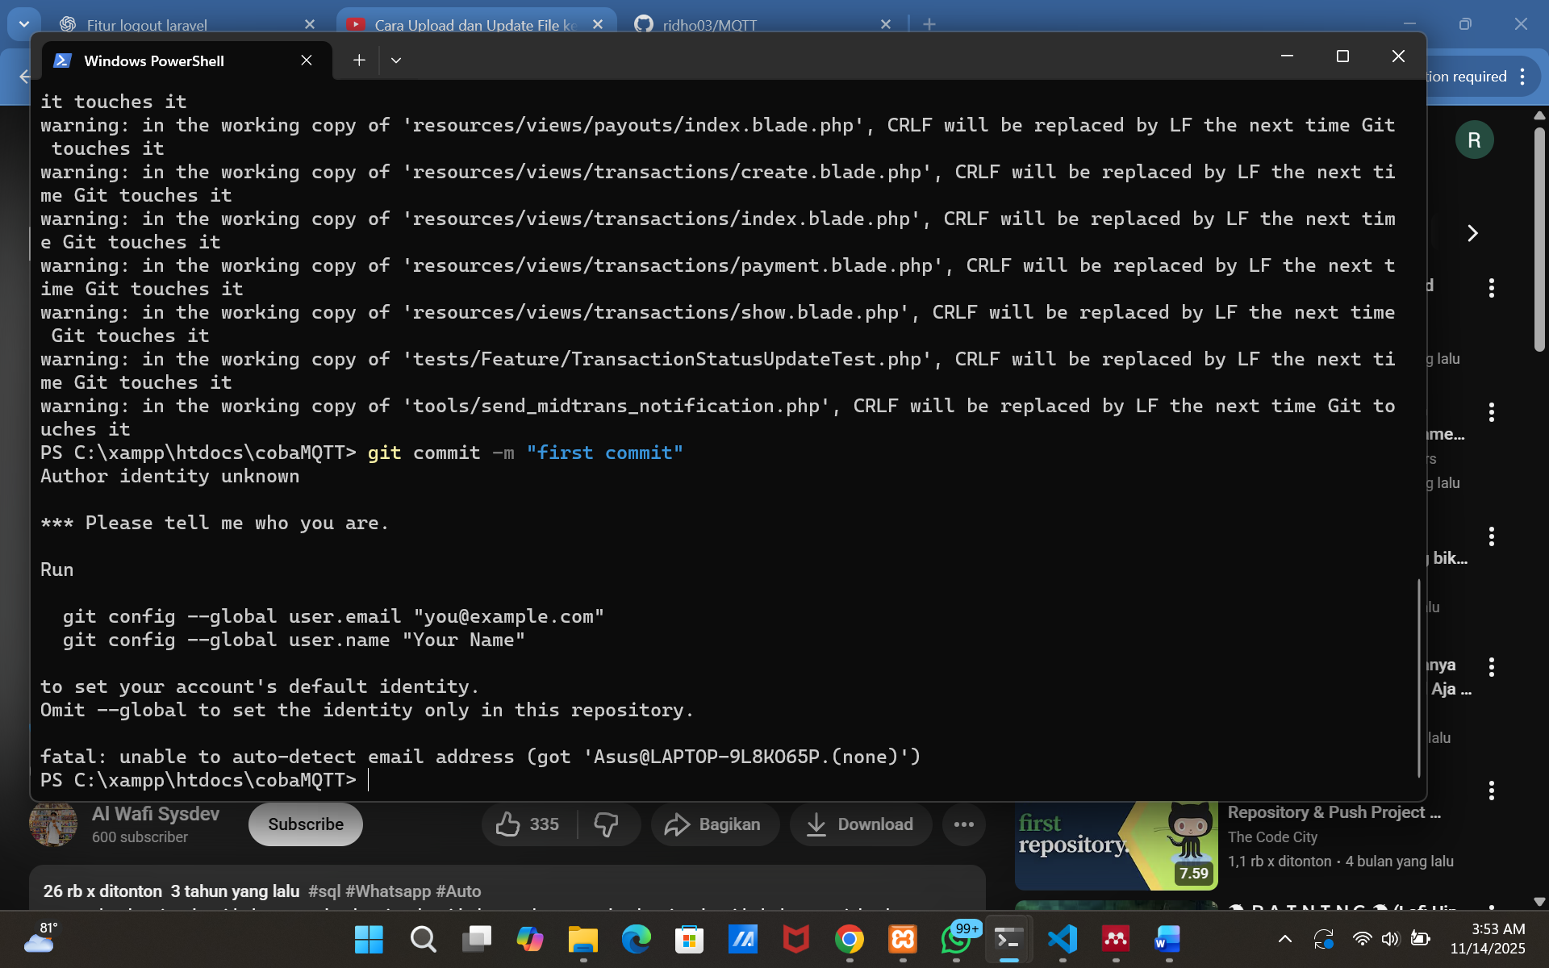Open Repository & Push Project video title
Screen dimensions: 1549x968
(1334, 812)
